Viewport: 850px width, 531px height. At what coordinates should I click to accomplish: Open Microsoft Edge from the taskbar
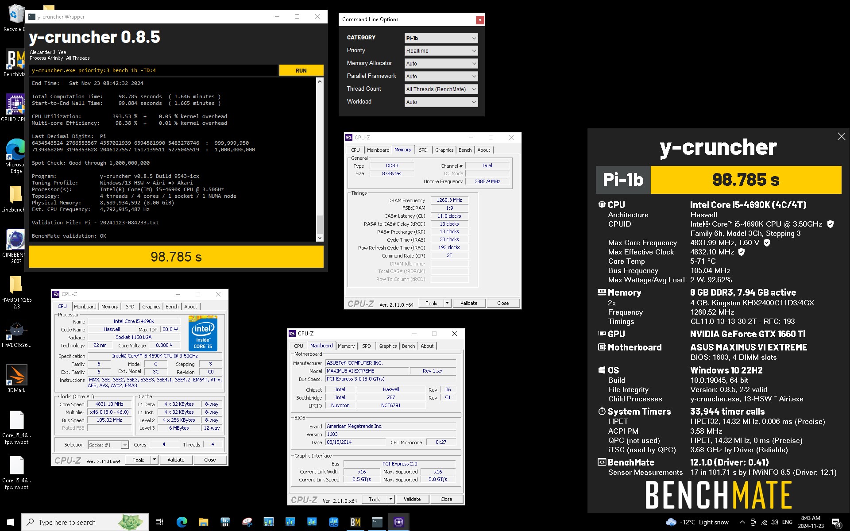point(182,522)
